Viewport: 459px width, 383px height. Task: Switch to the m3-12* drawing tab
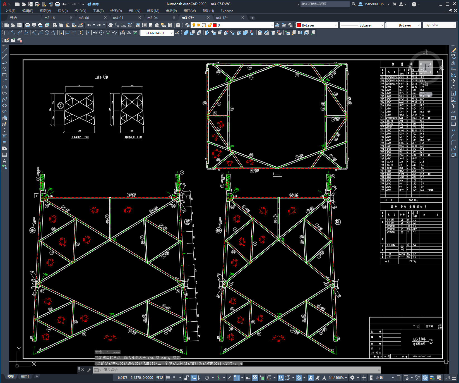[222, 18]
